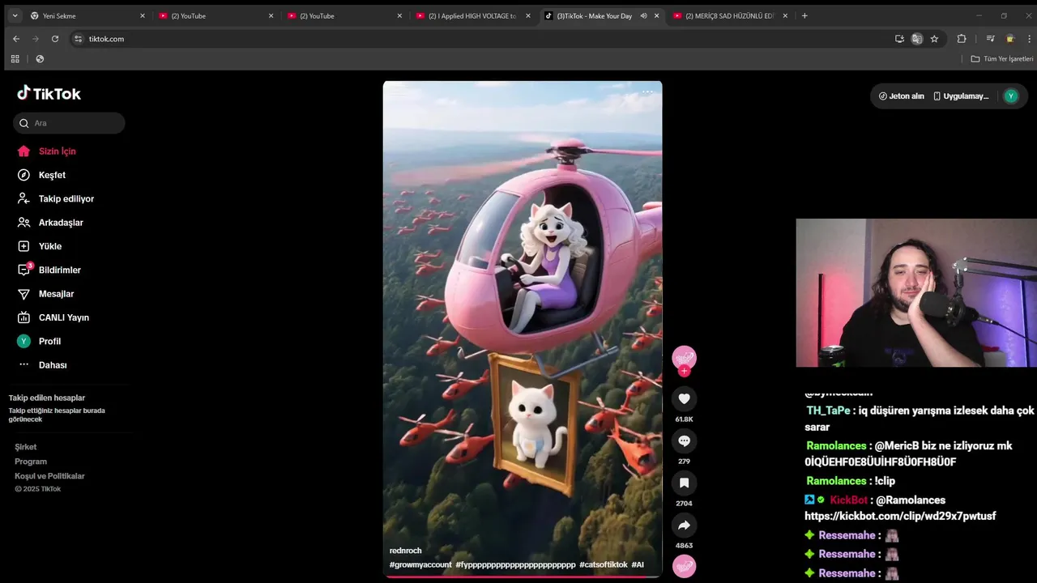The height and width of the screenshot is (583, 1037).
Task: Open Mesajlar messages
Action: point(45,294)
